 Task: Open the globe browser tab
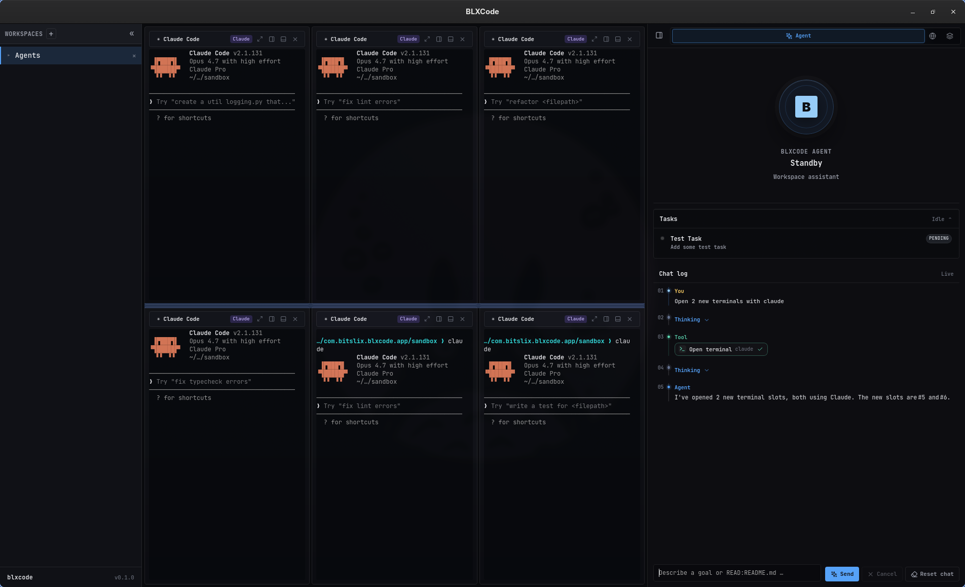(x=933, y=36)
